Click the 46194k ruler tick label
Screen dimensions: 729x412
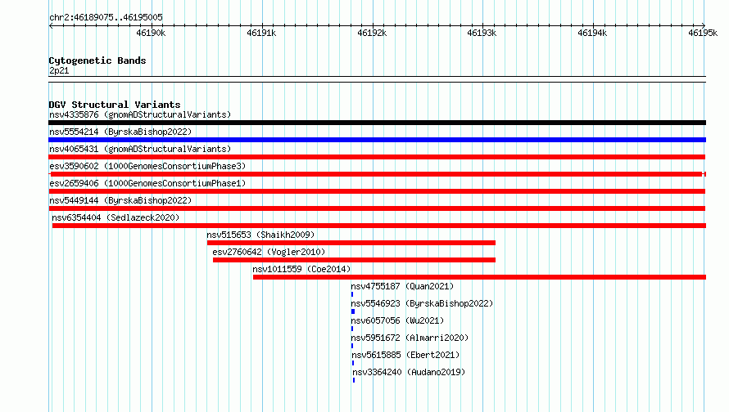[592, 33]
